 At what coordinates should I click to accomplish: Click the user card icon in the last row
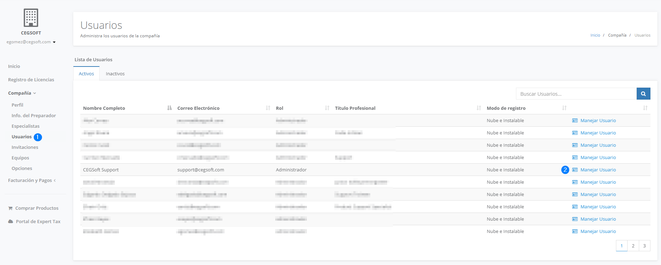coord(575,231)
